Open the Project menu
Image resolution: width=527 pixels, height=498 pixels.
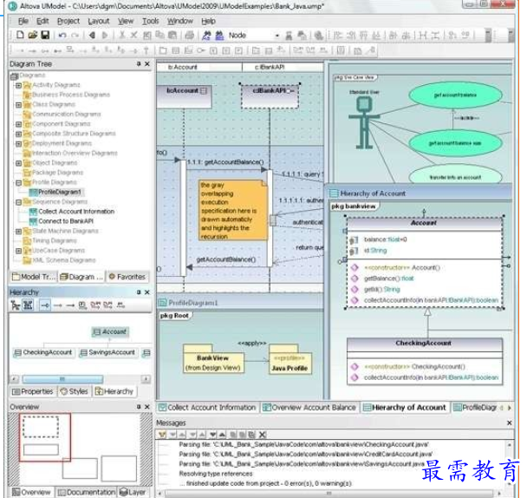[x=68, y=21]
